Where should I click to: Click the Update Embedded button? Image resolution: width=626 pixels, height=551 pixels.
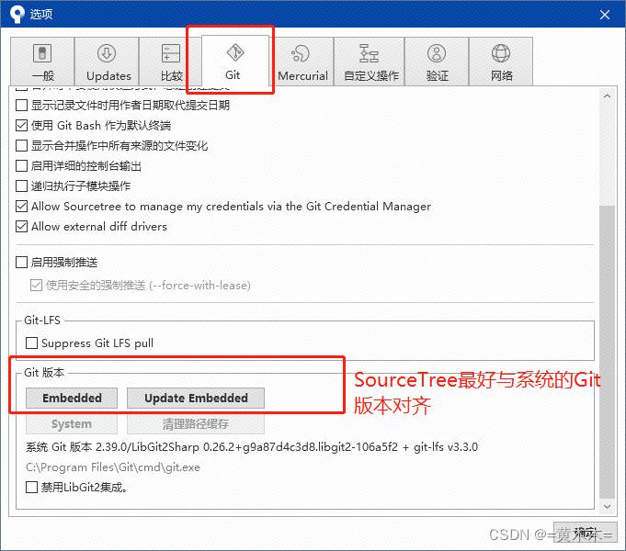coord(196,398)
